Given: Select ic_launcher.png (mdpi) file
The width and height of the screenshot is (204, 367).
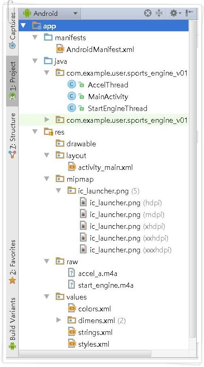Looking at the screenshot, I should point(127,215).
